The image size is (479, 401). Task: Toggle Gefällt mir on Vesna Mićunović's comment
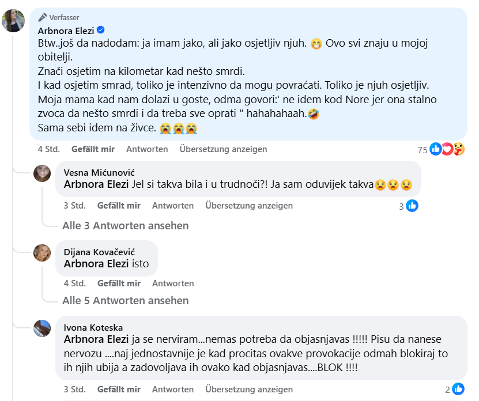(119, 206)
